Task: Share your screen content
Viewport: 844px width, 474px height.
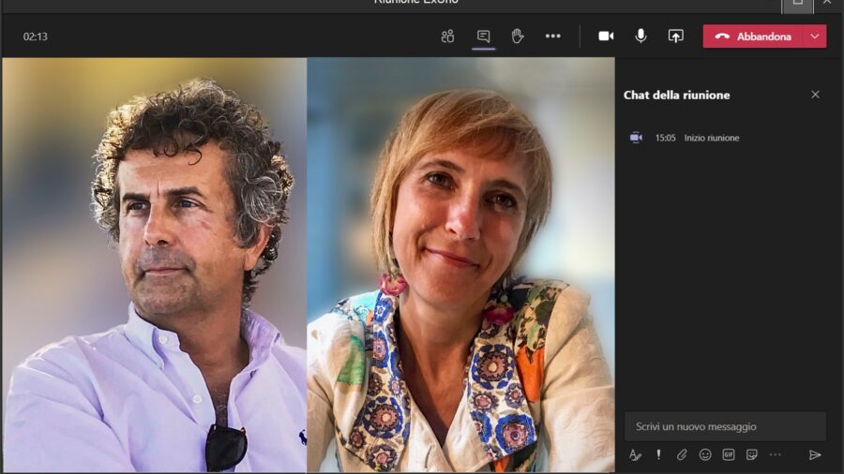Action: click(675, 37)
